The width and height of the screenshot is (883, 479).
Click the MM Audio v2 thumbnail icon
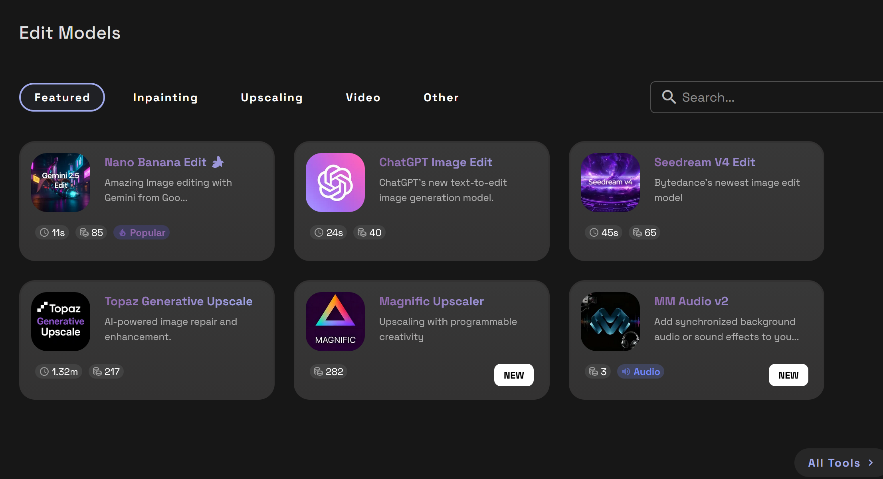tap(610, 322)
